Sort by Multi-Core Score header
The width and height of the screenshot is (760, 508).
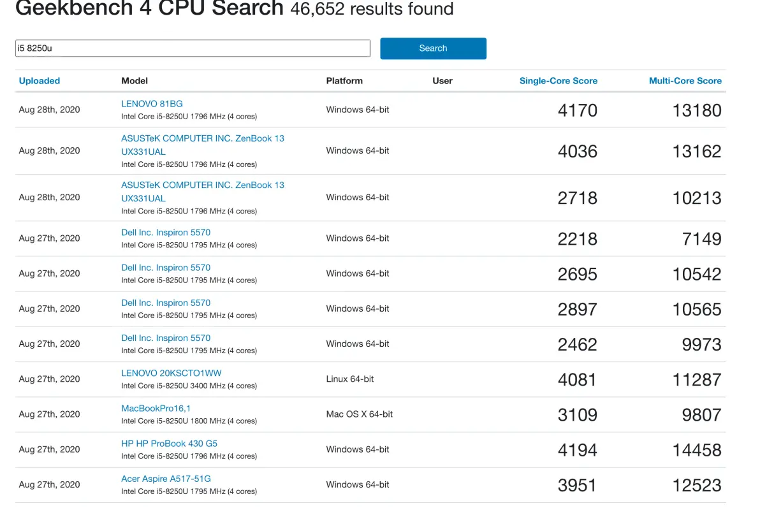[x=685, y=81]
